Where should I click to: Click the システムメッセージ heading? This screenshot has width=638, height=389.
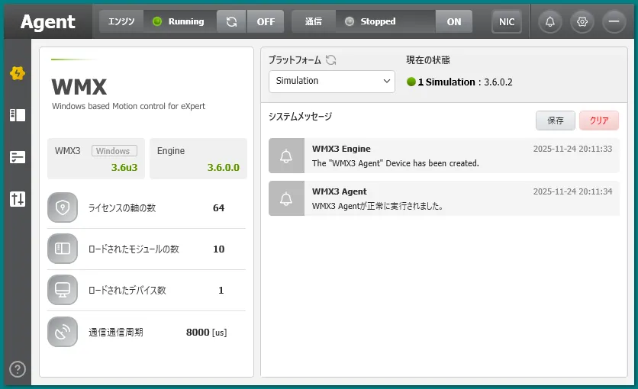tap(300, 117)
